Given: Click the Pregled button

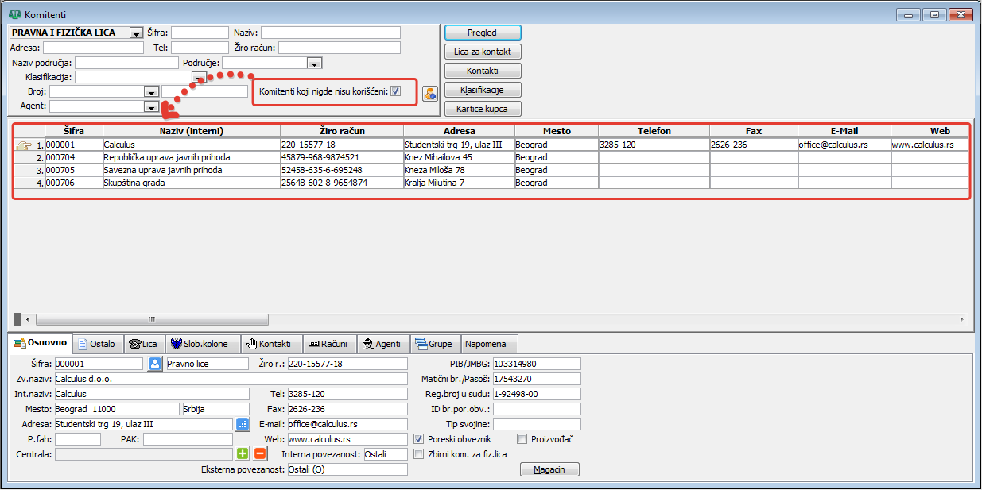Looking at the screenshot, I should click(x=483, y=33).
